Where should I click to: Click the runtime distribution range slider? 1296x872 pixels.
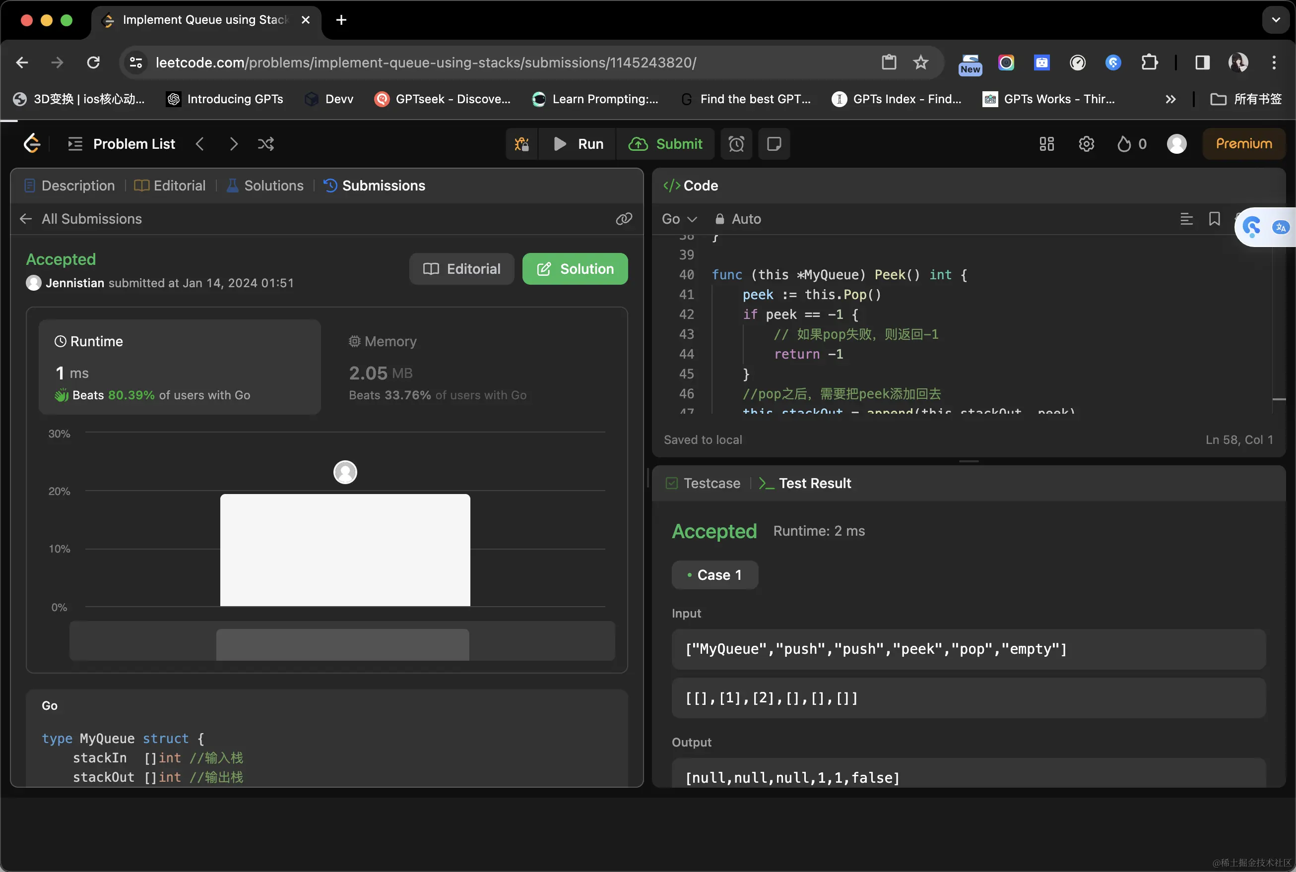[x=342, y=644]
